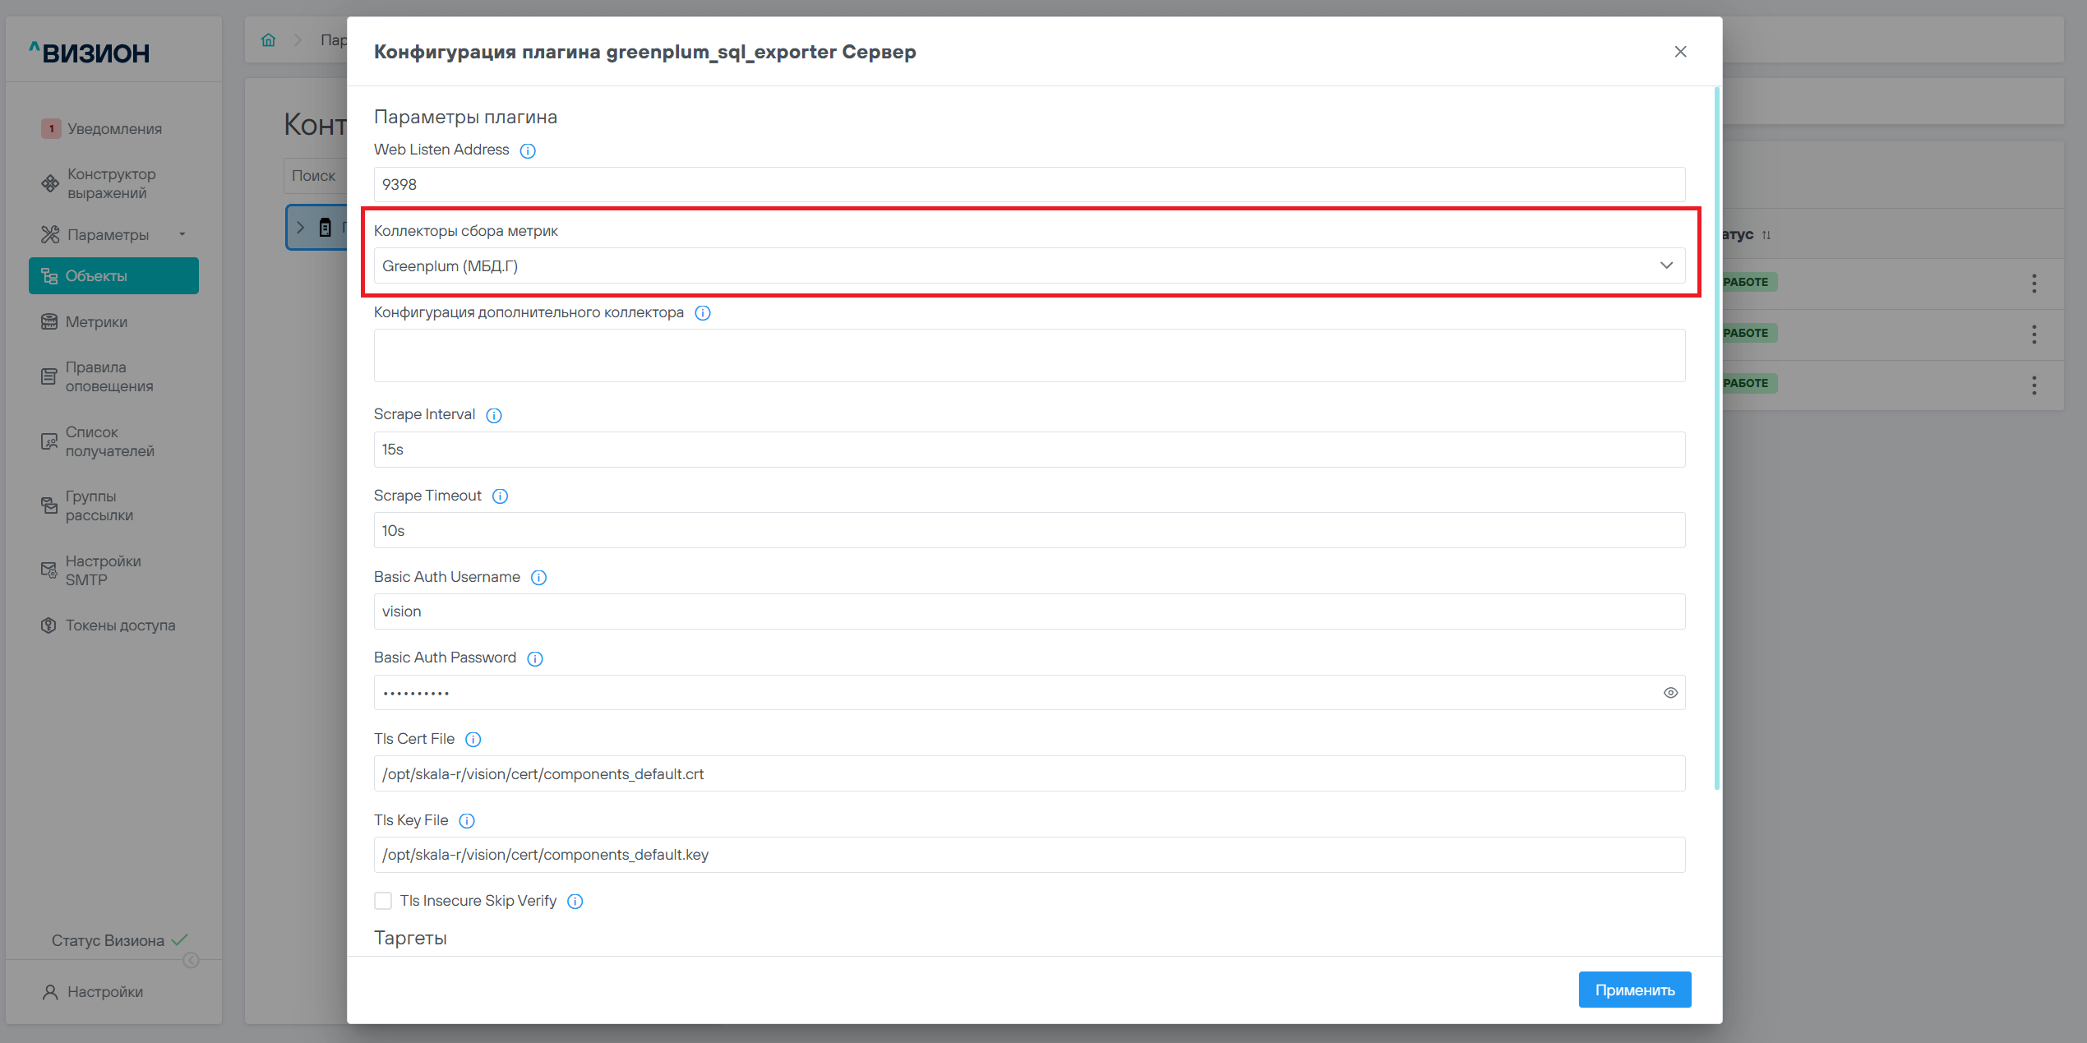Viewport: 2087px width, 1043px height.
Task: Close the plugin configuration dialog
Action: (x=1680, y=52)
